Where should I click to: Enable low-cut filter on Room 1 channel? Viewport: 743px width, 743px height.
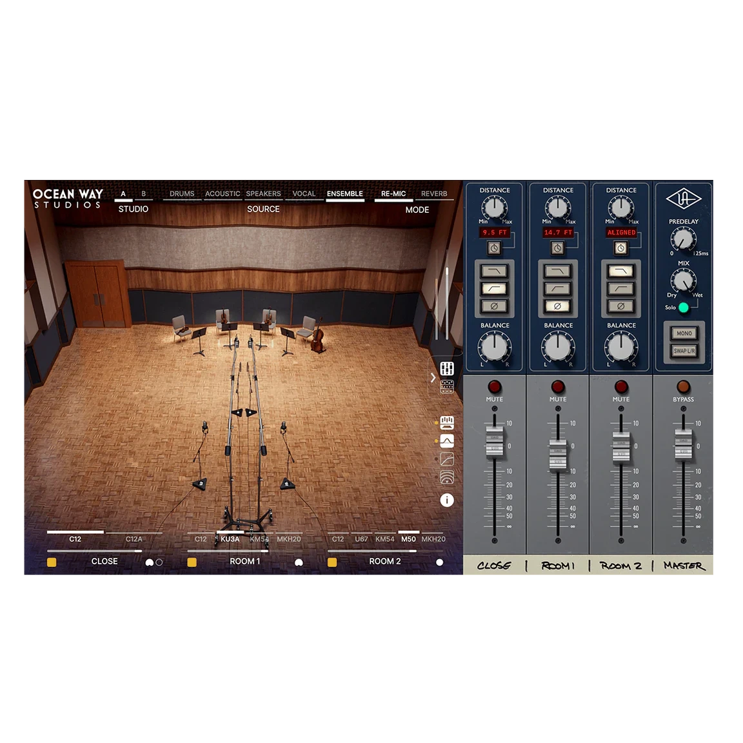pos(558,288)
